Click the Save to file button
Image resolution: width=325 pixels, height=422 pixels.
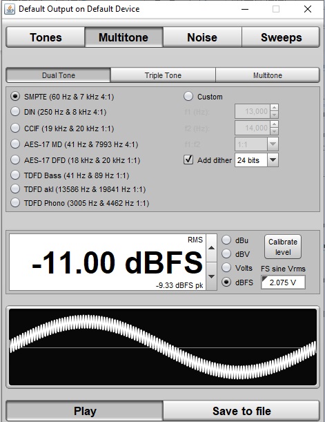coord(242,411)
